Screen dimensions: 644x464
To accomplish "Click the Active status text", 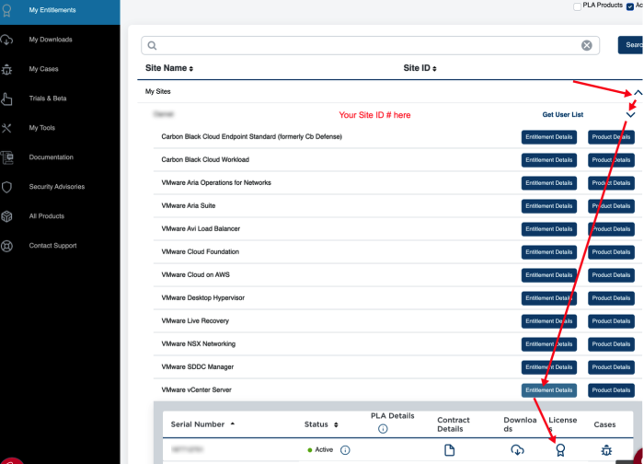I will [324, 450].
